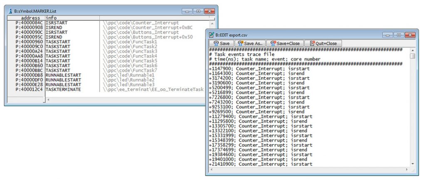Click the info column header
Image resolution: width=426 pixels, height=189 pixels.
coord(51,18)
